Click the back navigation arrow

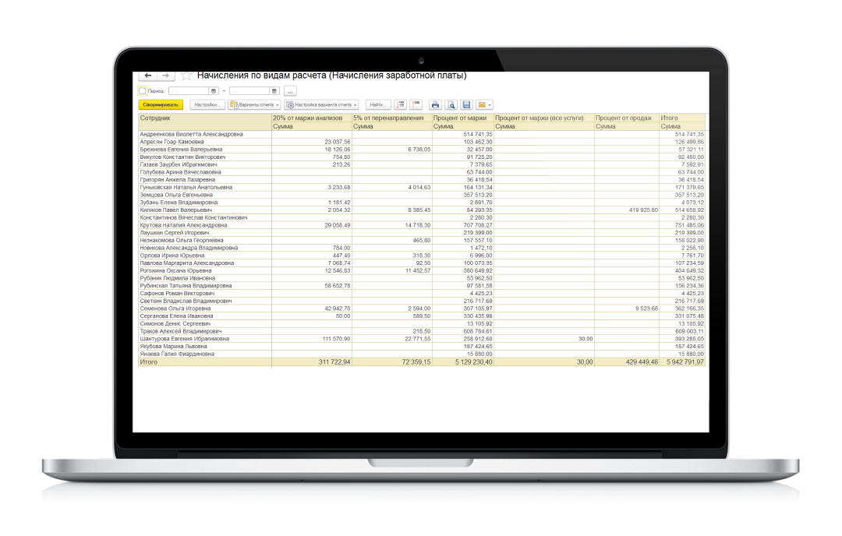[148, 76]
